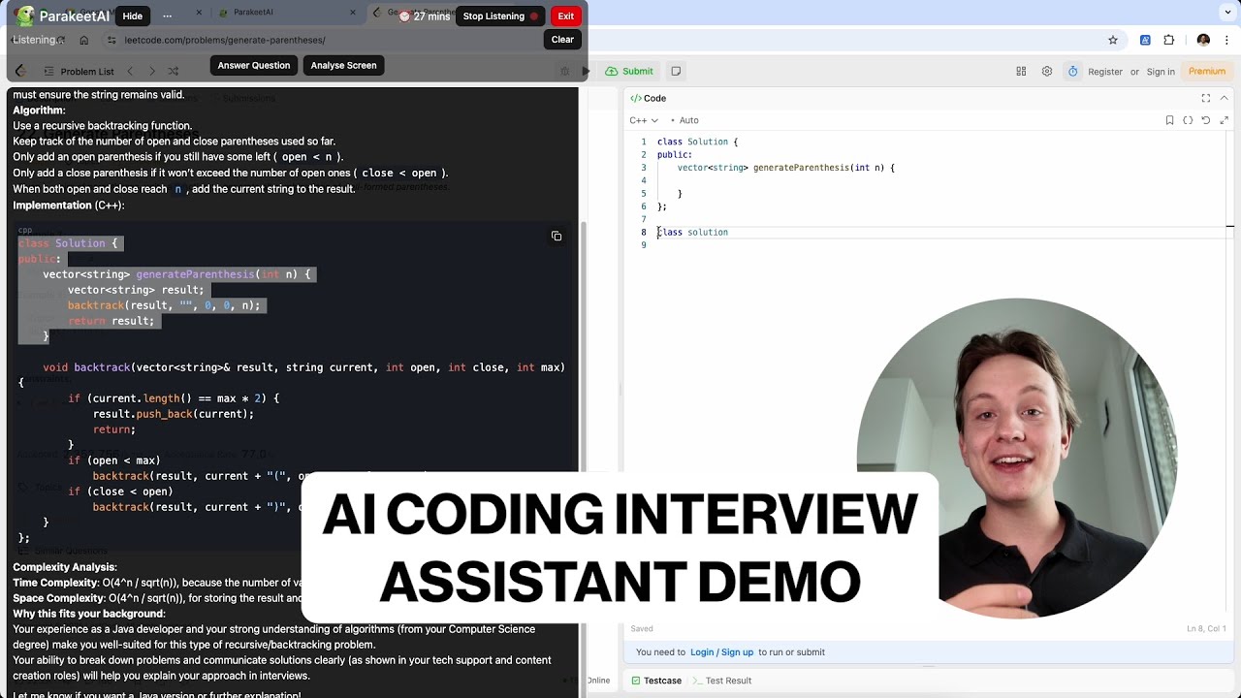Open Problem List panel
Screen dimensions: 1241x698
pos(78,71)
